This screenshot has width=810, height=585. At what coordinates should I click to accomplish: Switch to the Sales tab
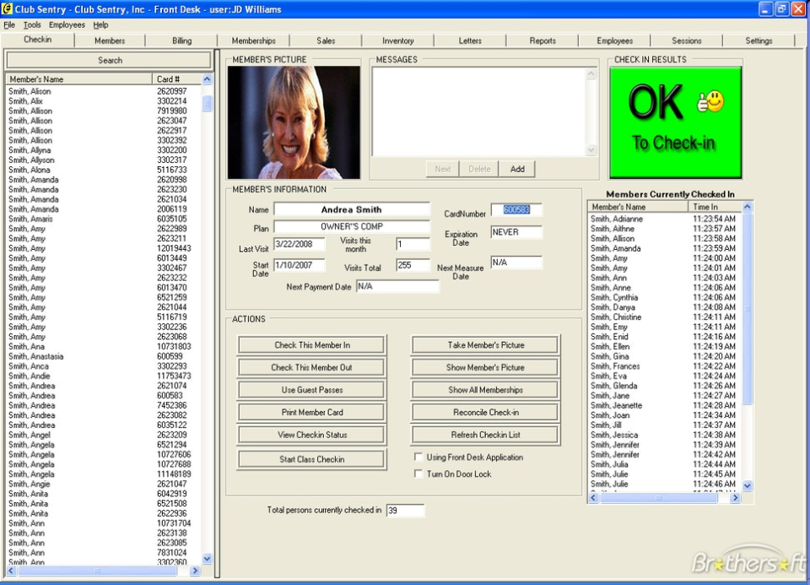point(326,41)
